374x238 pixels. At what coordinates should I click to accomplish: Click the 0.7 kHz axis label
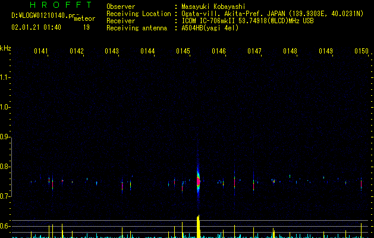(x=5, y=196)
